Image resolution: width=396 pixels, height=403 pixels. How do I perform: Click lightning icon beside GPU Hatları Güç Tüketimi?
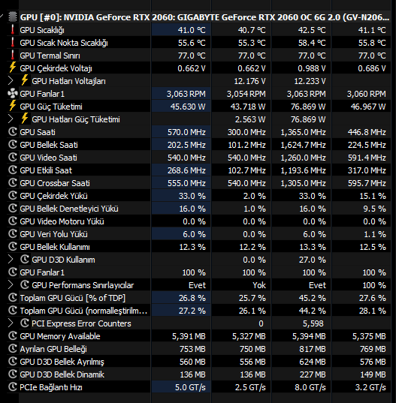[x=25, y=119]
